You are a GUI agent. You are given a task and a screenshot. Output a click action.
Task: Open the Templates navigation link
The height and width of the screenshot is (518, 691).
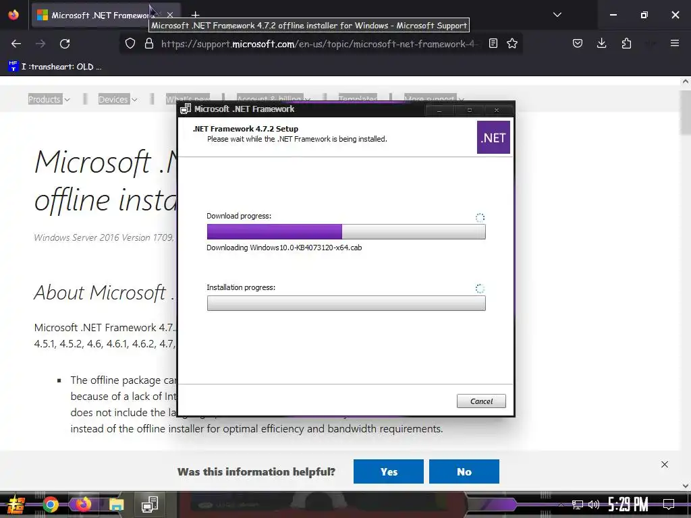click(358, 98)
